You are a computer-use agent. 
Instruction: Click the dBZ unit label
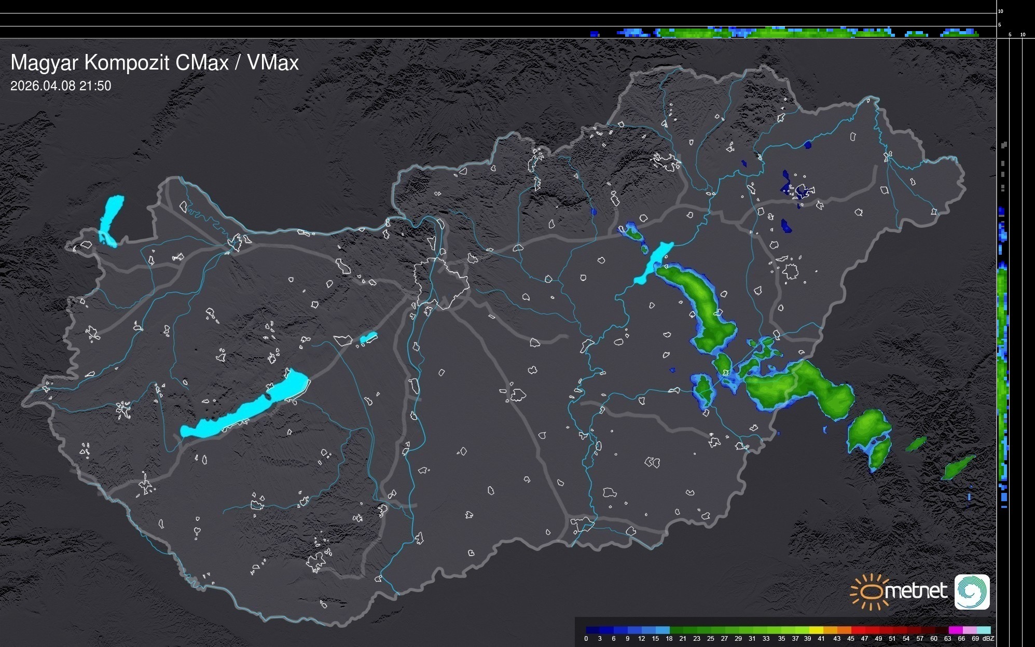(x=988, y=639)
